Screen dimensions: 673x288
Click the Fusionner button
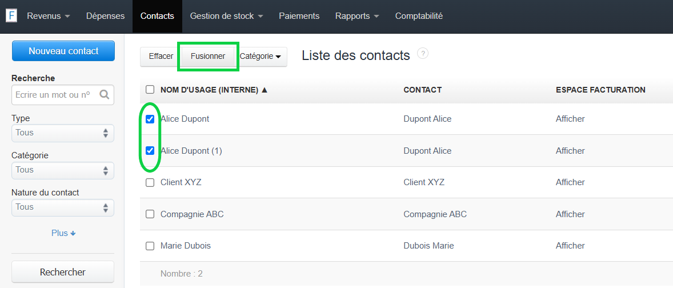coord(208,56)
